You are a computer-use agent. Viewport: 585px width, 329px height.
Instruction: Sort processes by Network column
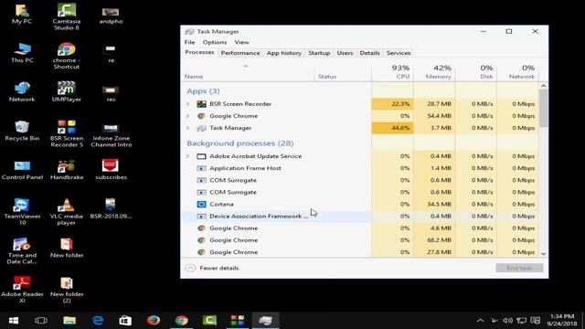coord(518,71)
